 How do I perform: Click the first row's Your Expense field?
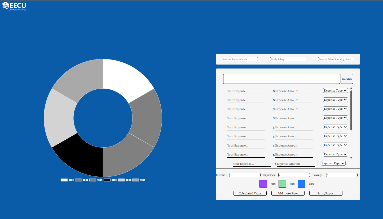pyautogui.click(x=246, y=91)
